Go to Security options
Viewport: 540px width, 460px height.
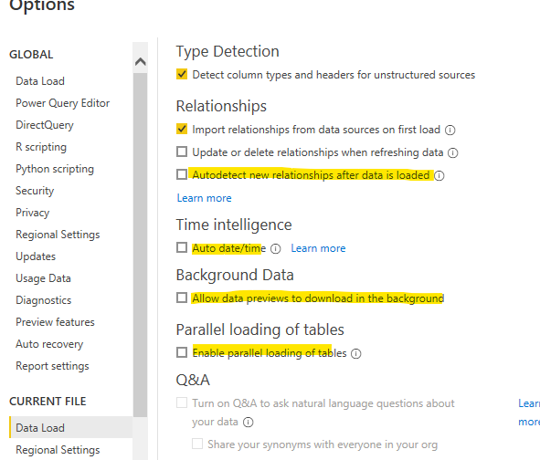pos(35,191)
